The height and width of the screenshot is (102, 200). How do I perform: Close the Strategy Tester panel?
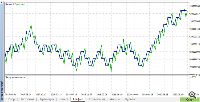[1, 2]
